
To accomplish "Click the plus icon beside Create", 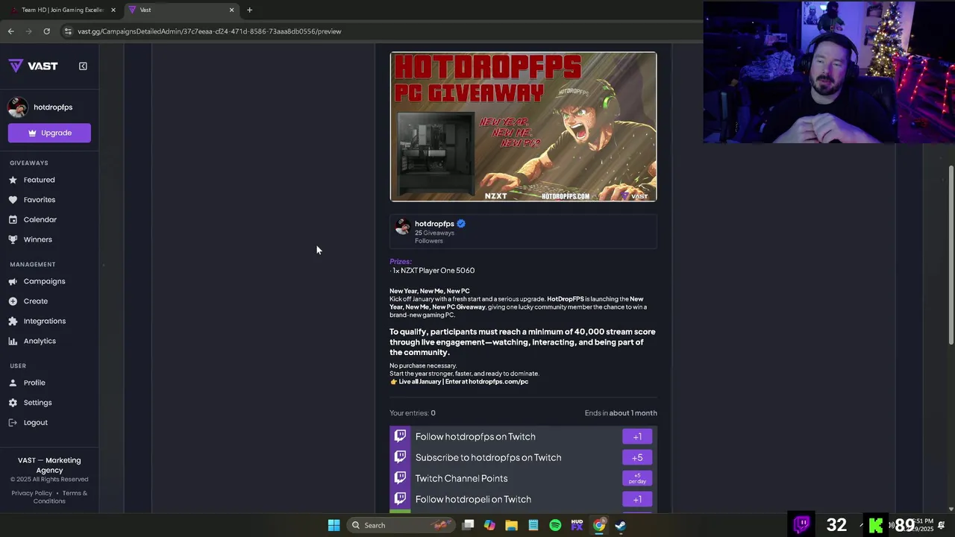I will [x=13, y=301].
